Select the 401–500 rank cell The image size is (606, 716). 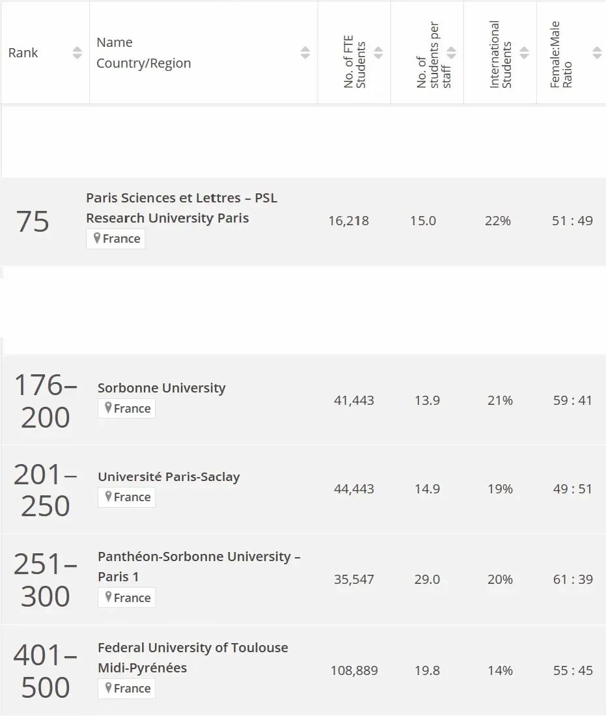click(45, 670)
